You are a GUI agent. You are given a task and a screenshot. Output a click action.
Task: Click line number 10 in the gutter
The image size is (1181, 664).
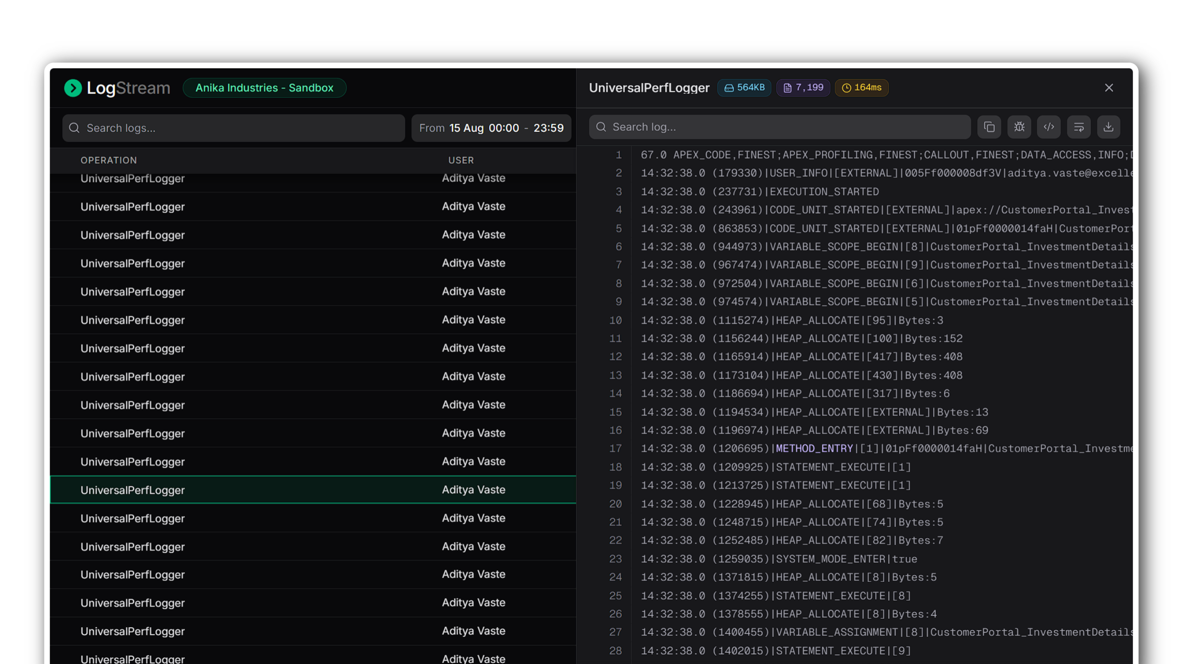tap(615, 321)
